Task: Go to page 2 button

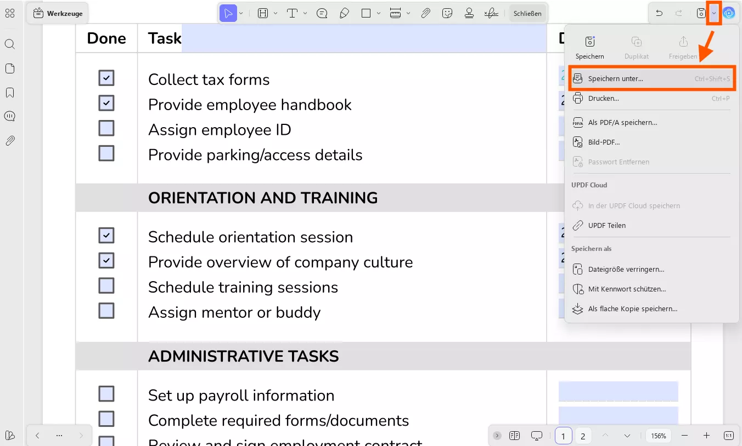Action: point(583,436)
